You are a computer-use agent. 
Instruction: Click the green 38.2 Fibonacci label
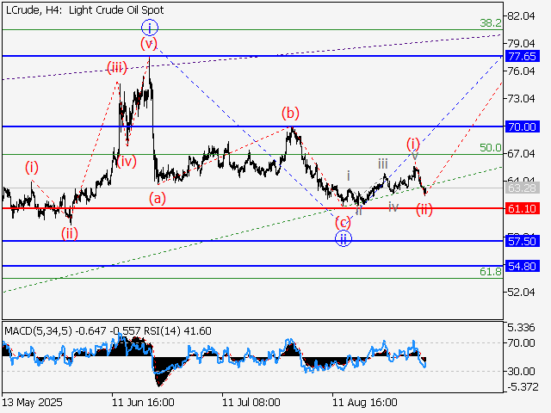tap(490, 24)
